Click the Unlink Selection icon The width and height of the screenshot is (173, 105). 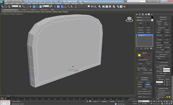pos(6,6)
